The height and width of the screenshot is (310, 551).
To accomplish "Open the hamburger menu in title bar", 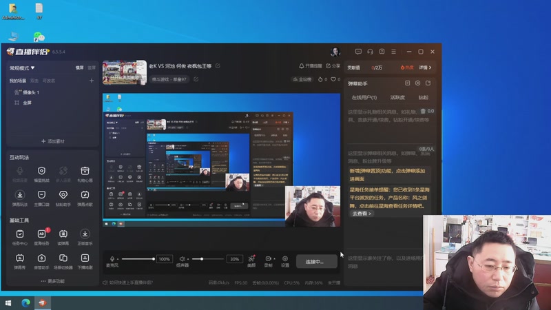I will coord(393,52).
